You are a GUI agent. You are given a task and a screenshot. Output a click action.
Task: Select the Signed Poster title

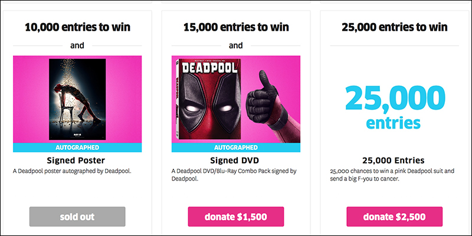(x=76, y=160)
